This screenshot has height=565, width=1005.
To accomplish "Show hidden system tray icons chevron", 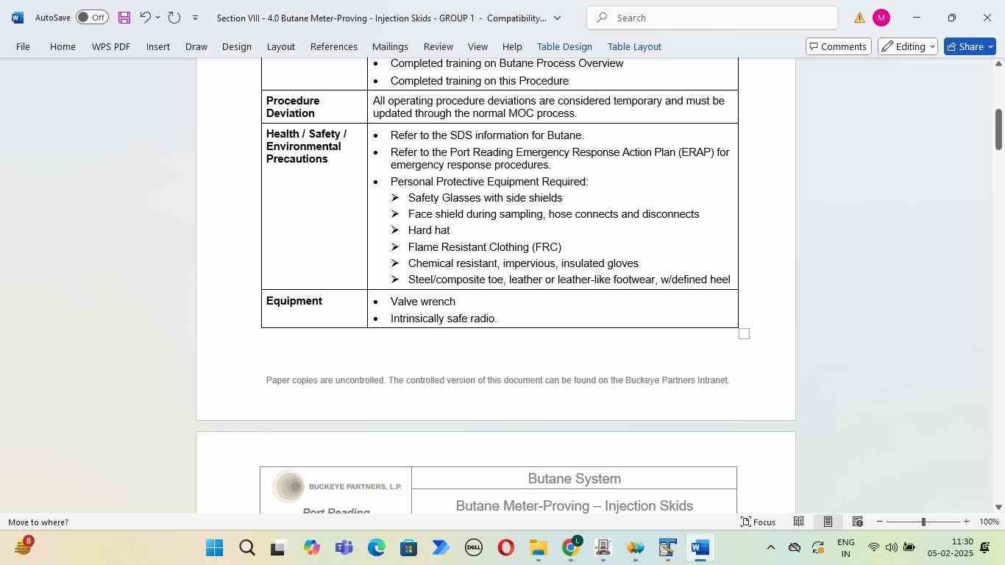I will pyautogui.click(x=770, y=547).
